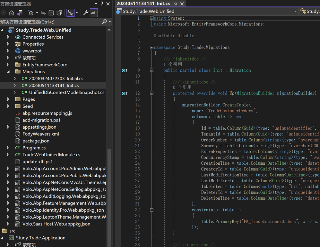Switch views using the Visual Studio solution icon
This screenshot has height=247, width=320.
(20, 13)
